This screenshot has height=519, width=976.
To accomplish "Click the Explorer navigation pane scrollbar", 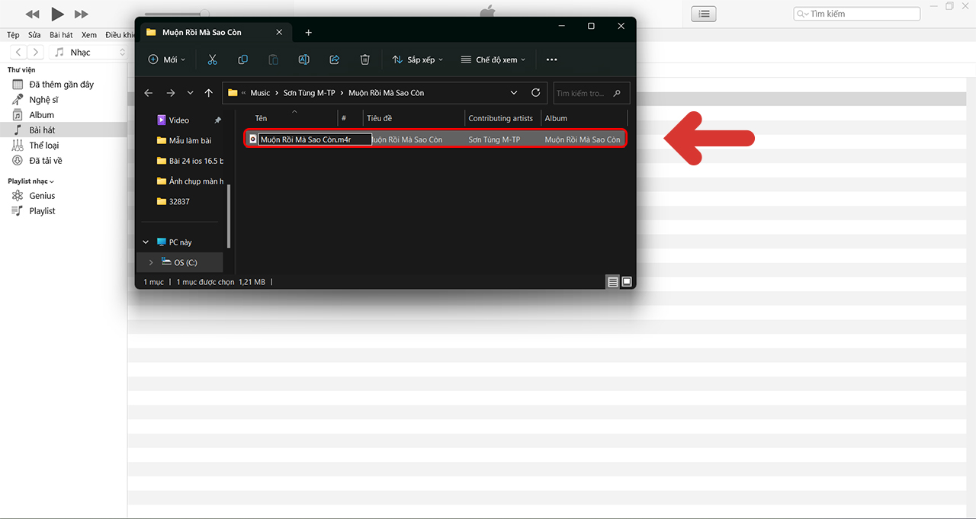I will (x=229, y=215).
